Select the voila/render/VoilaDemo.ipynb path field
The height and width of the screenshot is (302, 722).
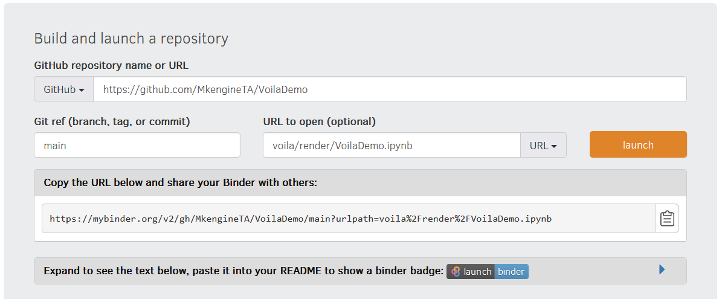point(392,145)
